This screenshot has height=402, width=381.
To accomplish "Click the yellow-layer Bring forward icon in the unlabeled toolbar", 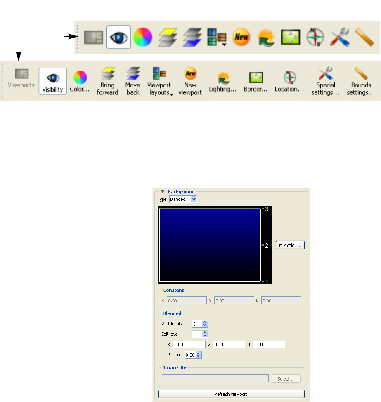I will click(x=168, y=38).
